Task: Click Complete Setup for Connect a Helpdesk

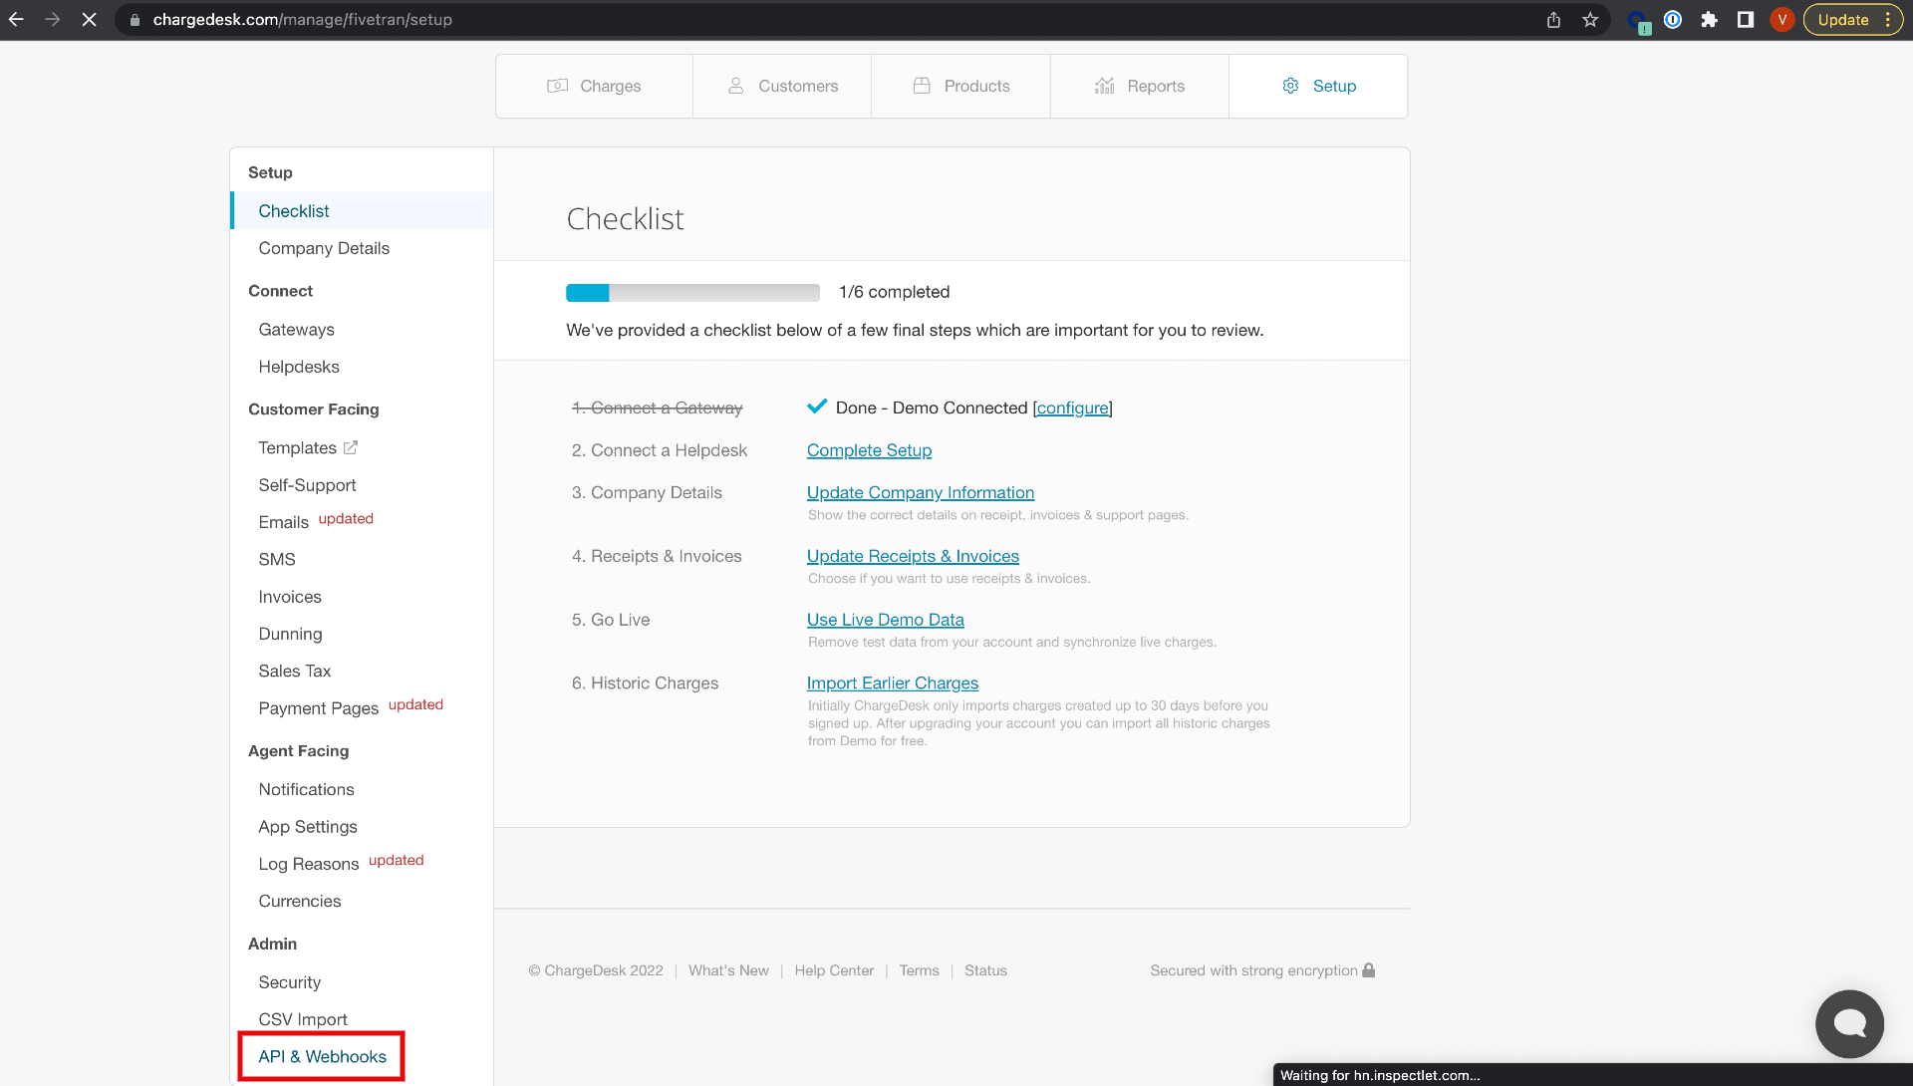Action: (x=869, y=449)
